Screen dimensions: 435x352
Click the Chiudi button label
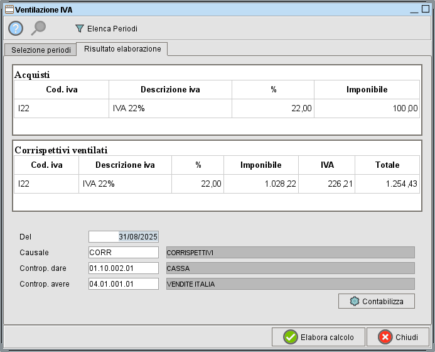click(x=406, y=338)
